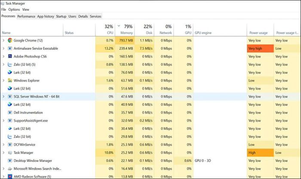
Task: Expand the Google Chrome (12) process group
Action: pyautogui.click(x=3, y=40)
